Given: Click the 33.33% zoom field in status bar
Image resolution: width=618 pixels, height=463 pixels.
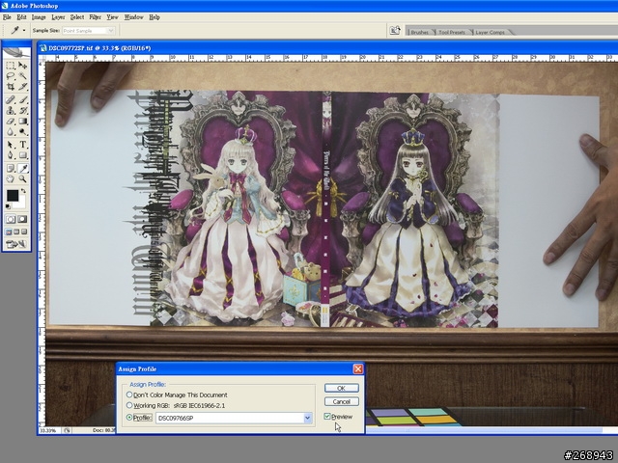Looking at the screenshot, I should (49, 430).
